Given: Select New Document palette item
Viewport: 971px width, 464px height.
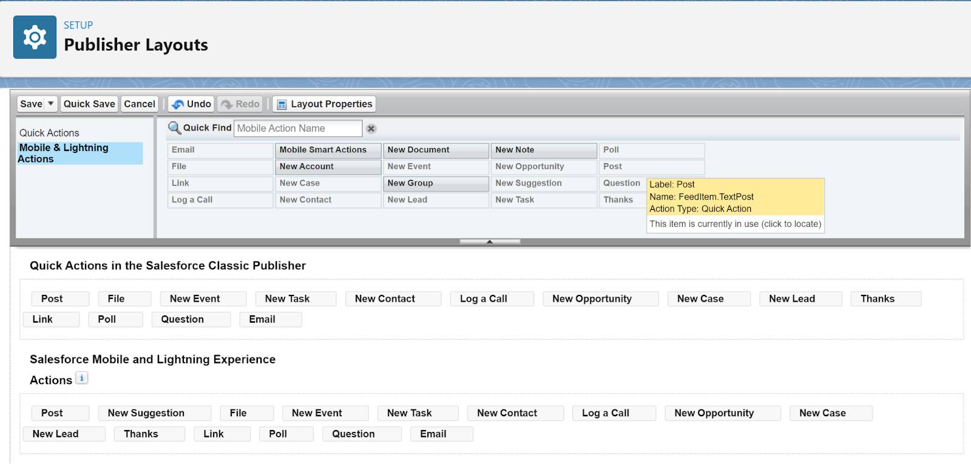Looking at the screenshot, I should pos(436,150).
